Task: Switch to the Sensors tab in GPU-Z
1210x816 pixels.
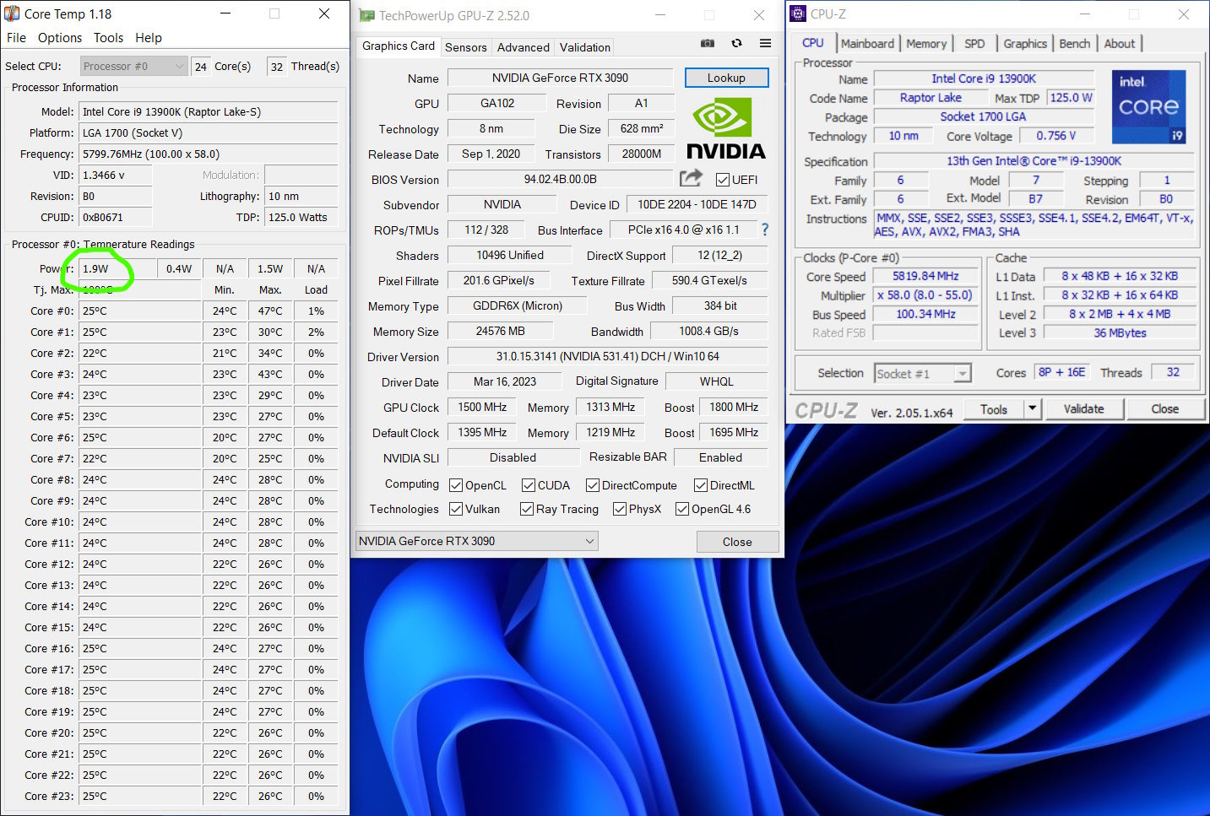Action: tap(466, 46)
